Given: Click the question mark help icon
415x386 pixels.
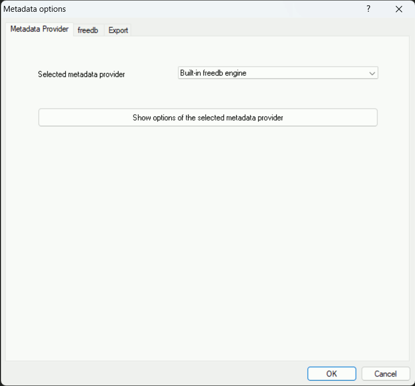Looking at the screenshot, I should (x=368, y=9).
